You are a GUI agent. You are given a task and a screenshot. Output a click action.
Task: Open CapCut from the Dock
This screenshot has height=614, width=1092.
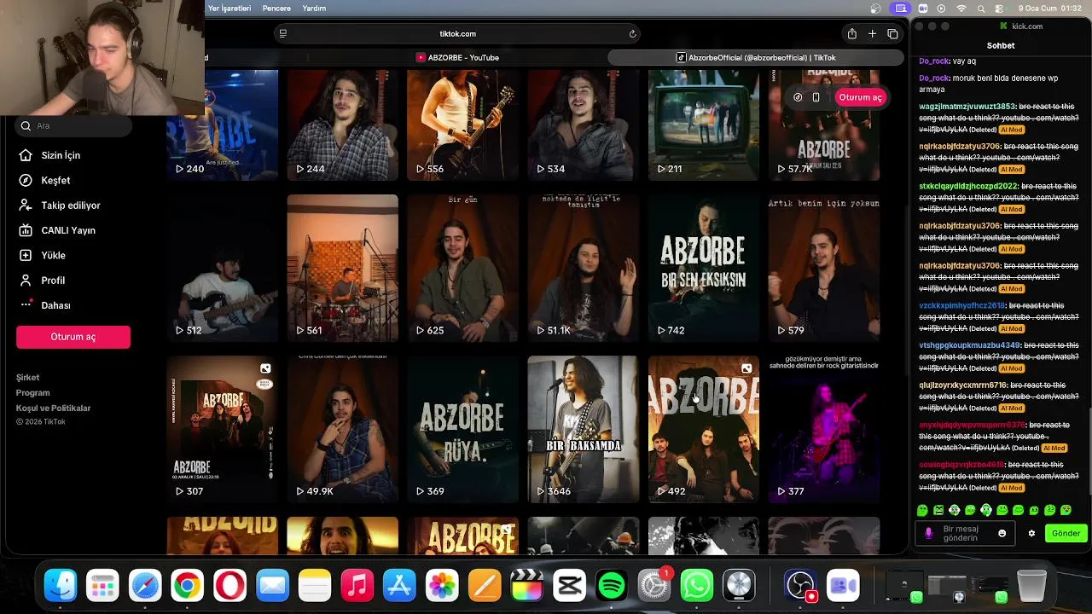click(569, 586)
